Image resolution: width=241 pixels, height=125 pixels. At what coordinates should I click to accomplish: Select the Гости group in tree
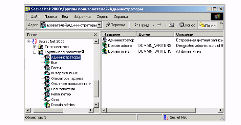56,68
